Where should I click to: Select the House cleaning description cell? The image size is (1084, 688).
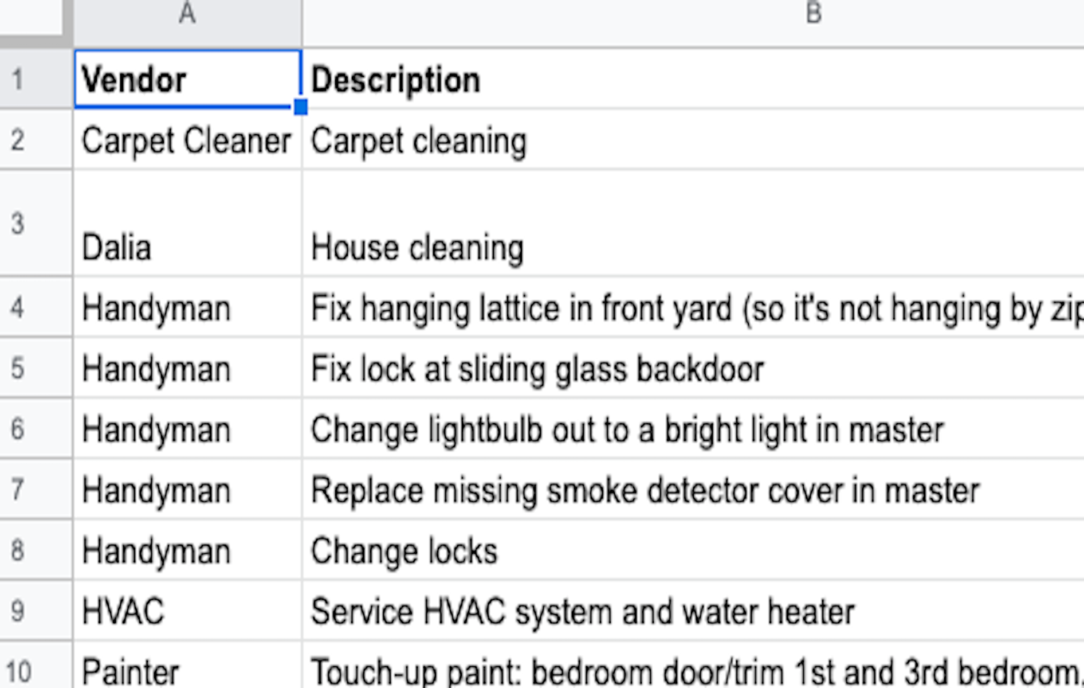coord(693,222)
